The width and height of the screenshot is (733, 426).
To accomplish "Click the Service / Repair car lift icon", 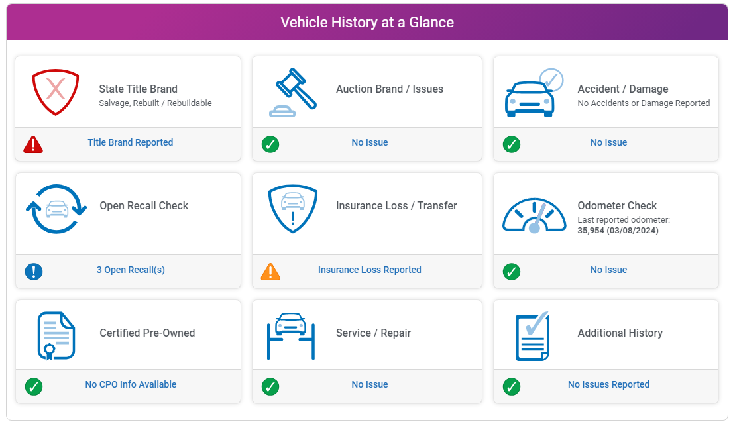I will click(290, 335).
